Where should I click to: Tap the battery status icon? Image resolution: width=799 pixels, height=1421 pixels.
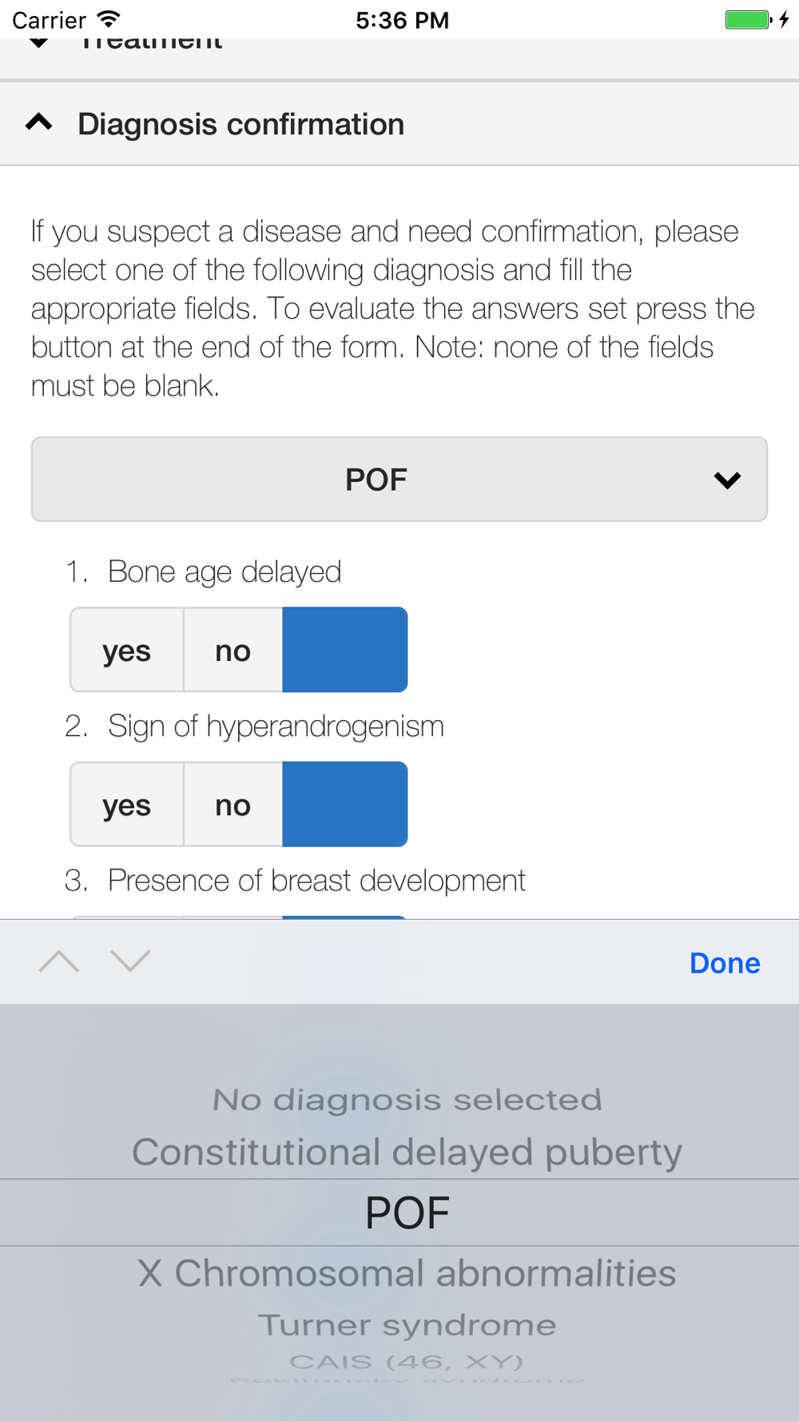tap(748, 19)
